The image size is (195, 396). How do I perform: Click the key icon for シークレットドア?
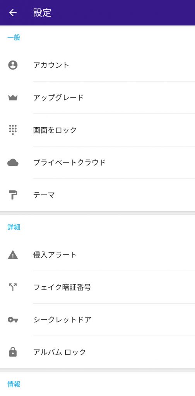pyautogui.click(x=13, y=320)
